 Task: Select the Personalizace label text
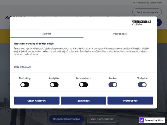click(83, 78)
